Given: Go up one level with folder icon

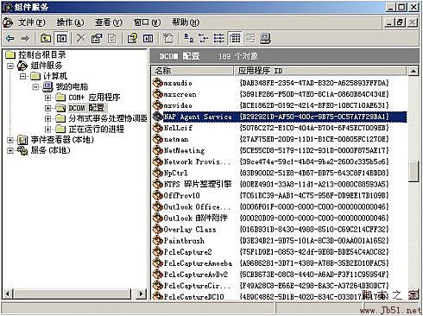Looking at the screenshot, I should point(46,38).
